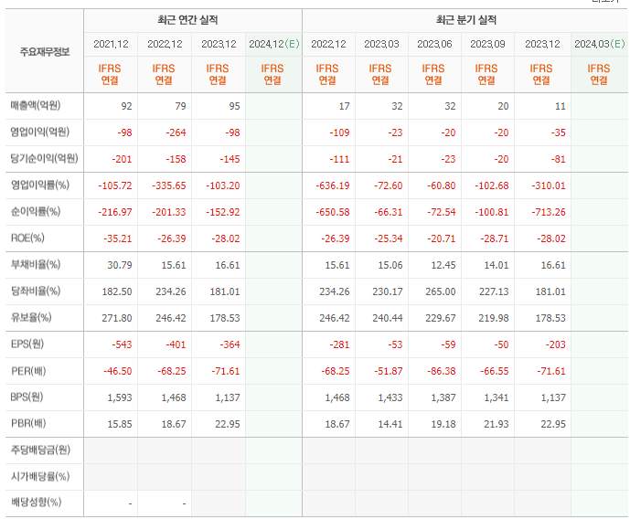The image size is (630, 519).
Task: Click the EPS value '-543'
Action: (123, 344)
